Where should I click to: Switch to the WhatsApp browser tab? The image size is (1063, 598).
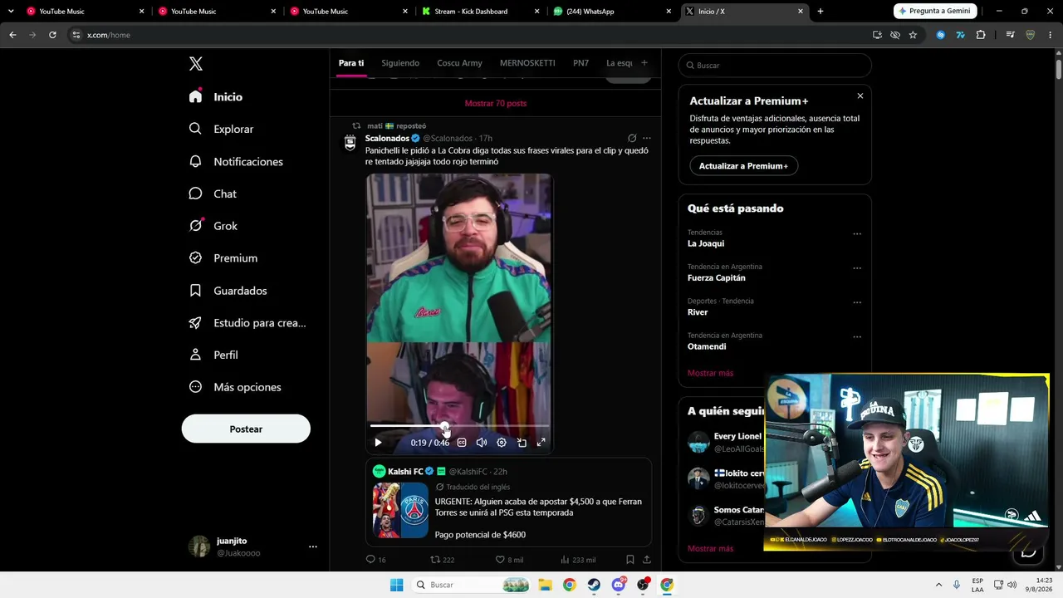tap(610, 12)
